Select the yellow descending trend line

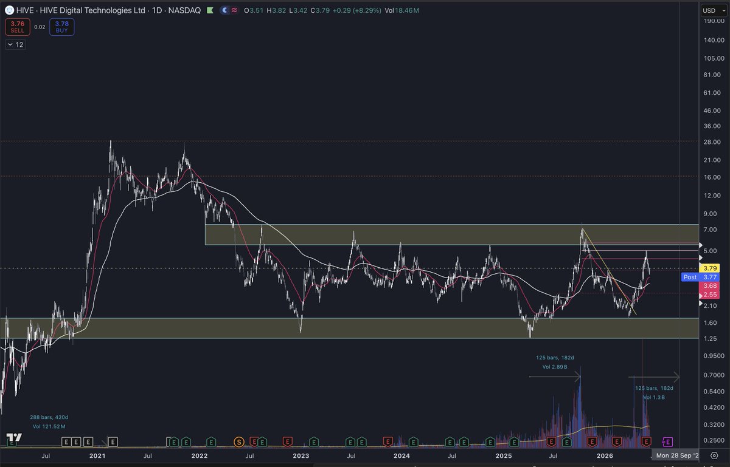tap(610, 272)
